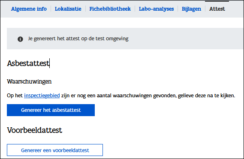244x159 pixels.
Task: Click the separator between Bijlagen and Attest
Action: [205, 9]
